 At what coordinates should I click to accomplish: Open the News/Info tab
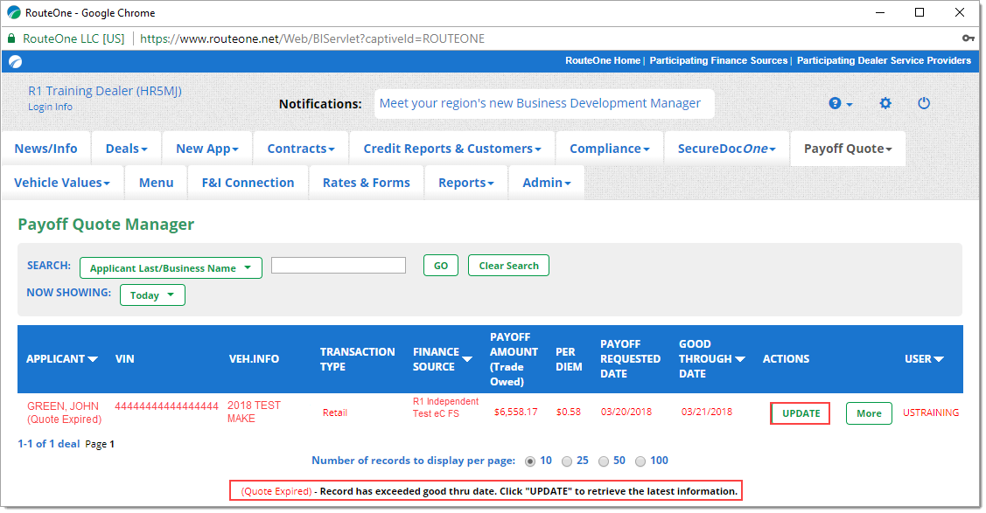(45, 149)
